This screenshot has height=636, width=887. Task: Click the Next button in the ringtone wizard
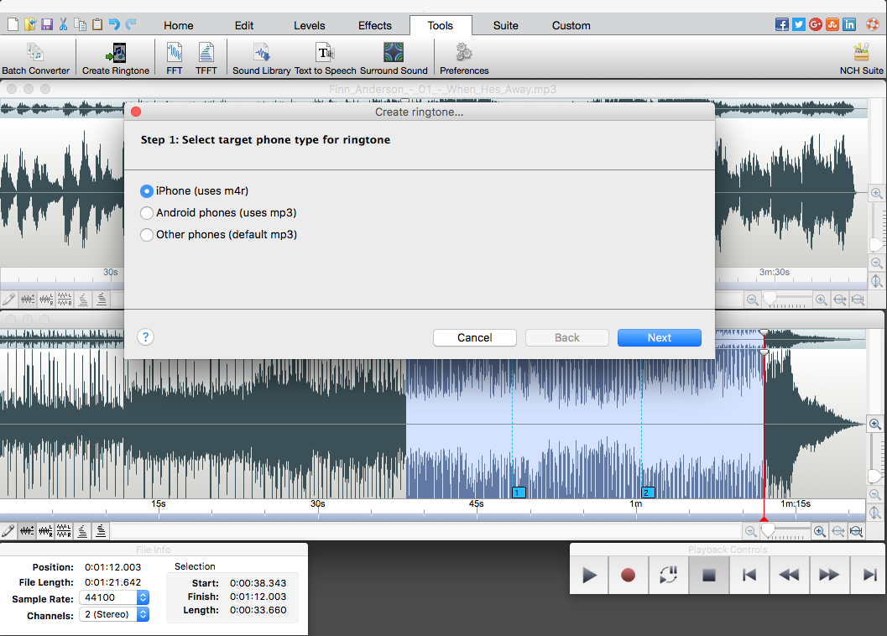click(659, 337)
